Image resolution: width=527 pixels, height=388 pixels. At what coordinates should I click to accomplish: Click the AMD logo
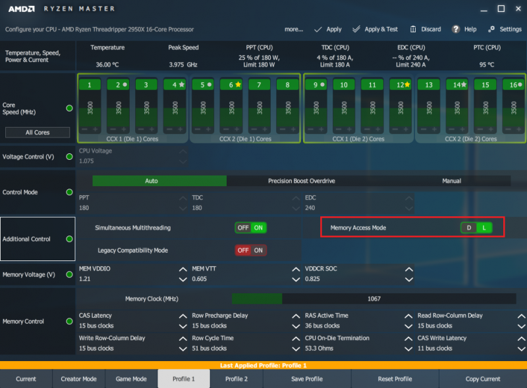tap(22, 9)
